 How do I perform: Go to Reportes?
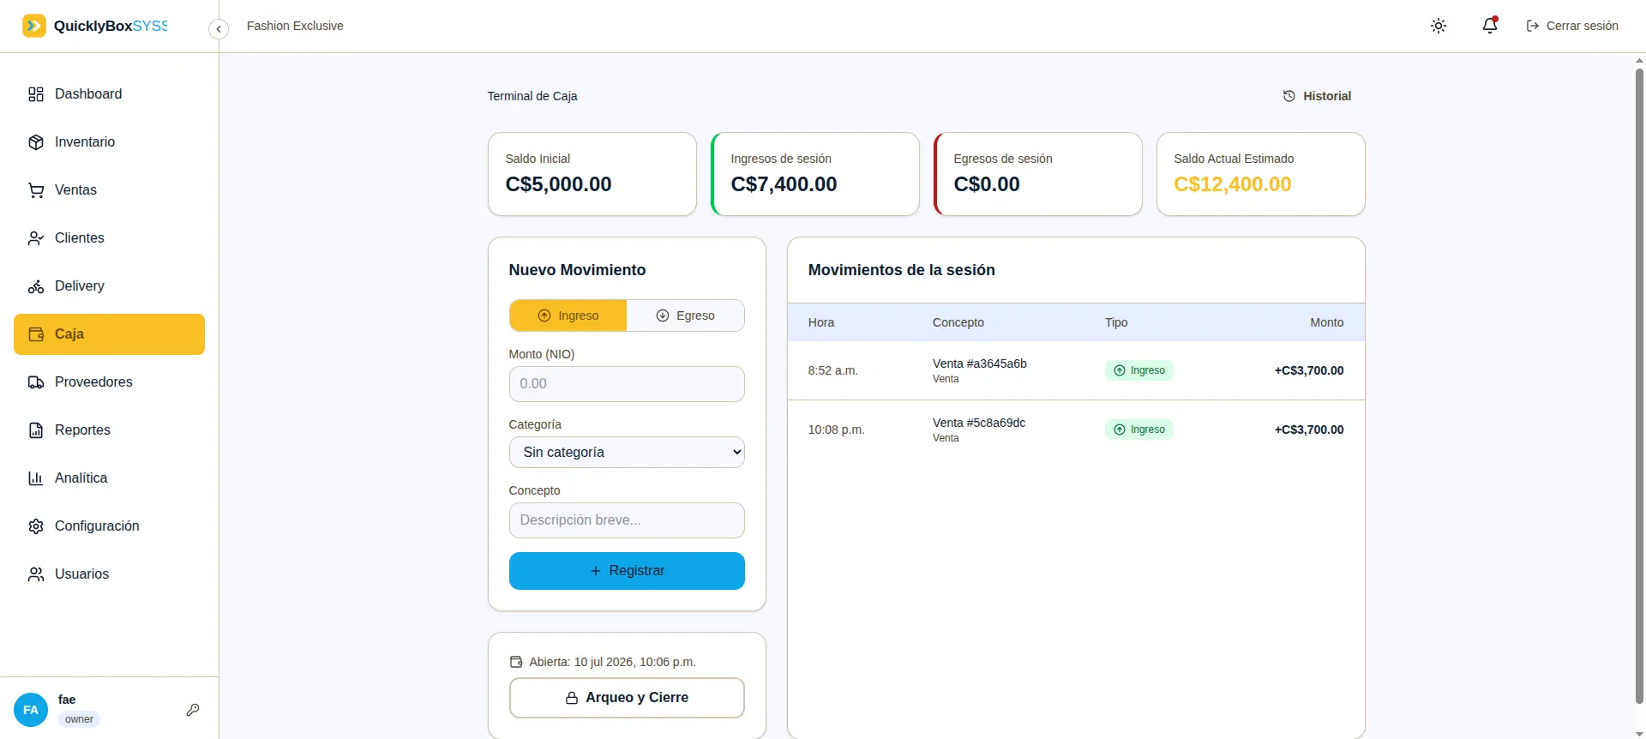coord(109,430)
